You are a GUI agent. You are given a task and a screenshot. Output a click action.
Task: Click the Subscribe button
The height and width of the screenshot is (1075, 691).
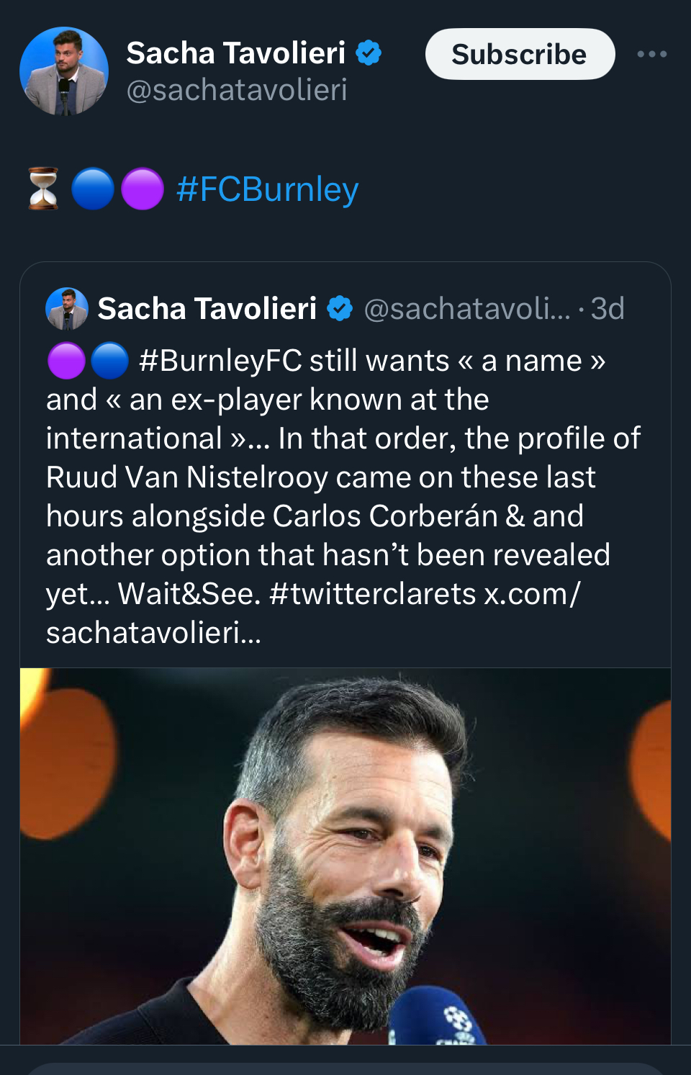[520, 54]
